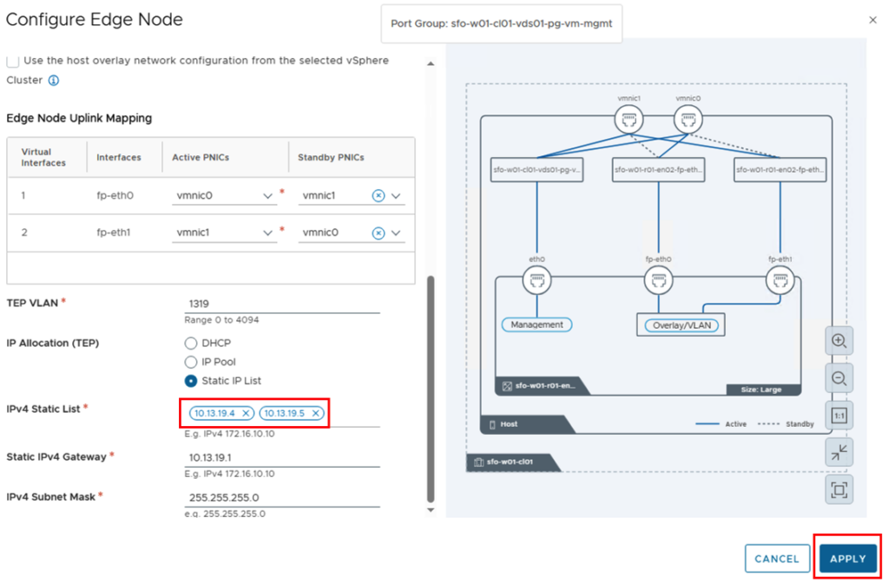Click the Static IPv4 Gateway field
The width and height of the screenshot is (889, 583).
click(x=283, y=457)
